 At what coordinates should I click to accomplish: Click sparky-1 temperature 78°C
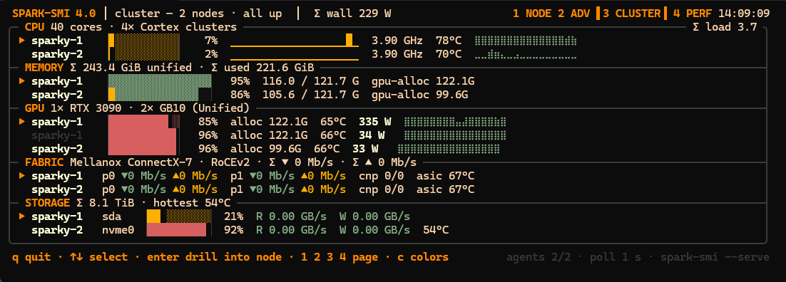click(449, 41)
